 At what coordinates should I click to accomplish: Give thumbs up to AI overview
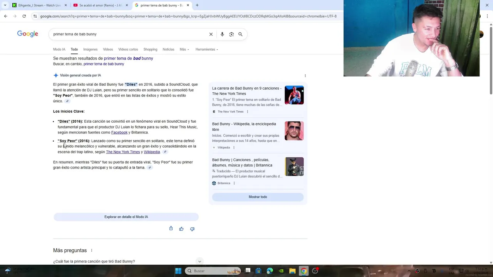point(181,229)
